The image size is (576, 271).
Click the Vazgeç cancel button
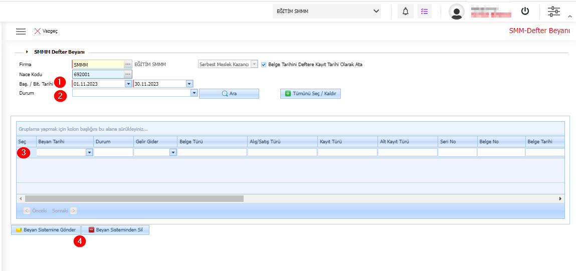[46, 31]
